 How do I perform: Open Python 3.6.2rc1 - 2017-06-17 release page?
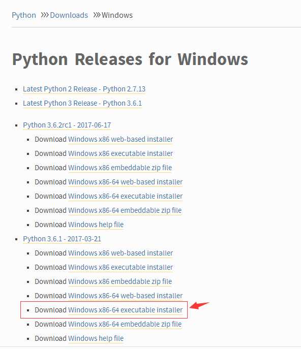pos(67,125)
